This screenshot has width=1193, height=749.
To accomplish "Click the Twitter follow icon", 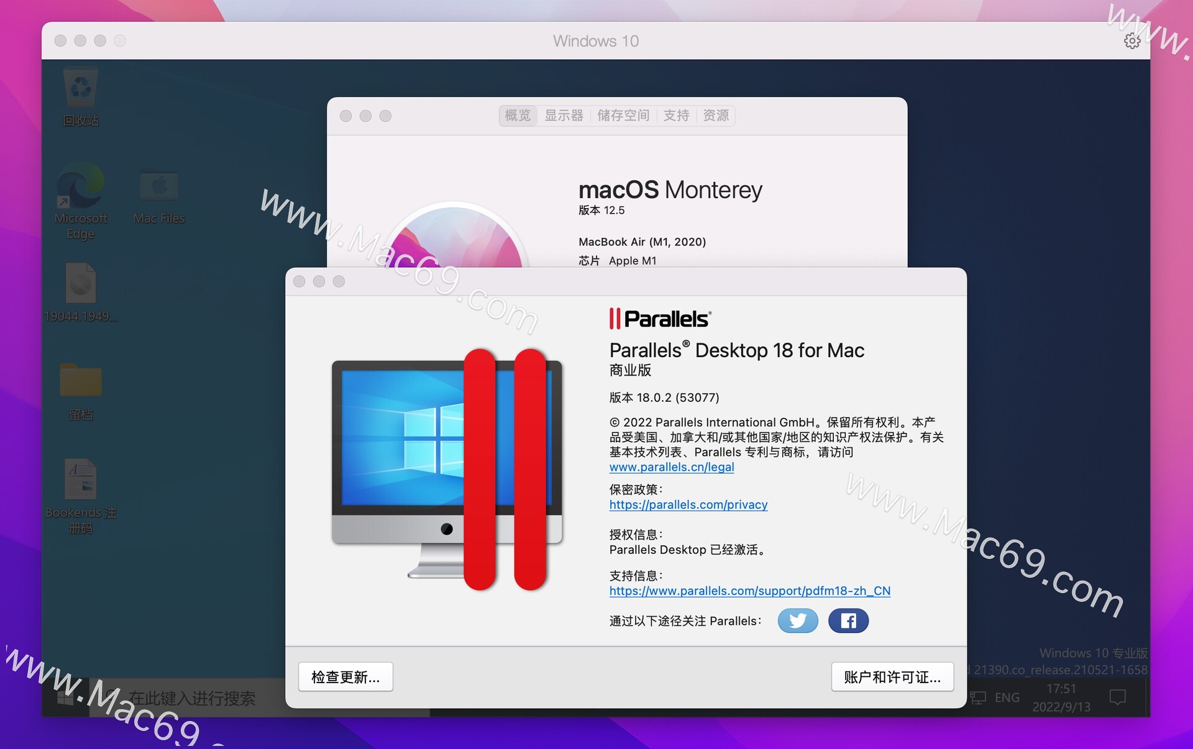I will [x=798, y=620].
